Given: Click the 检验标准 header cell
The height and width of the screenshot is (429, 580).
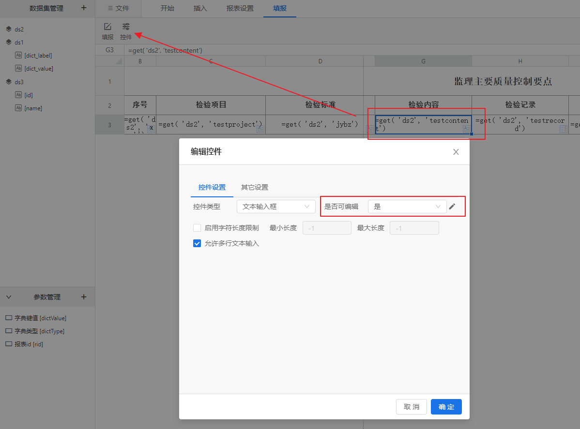Looking at the screenshot, I should pos(321,105).
